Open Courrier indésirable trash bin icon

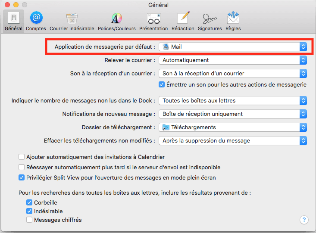coord(72,19)
